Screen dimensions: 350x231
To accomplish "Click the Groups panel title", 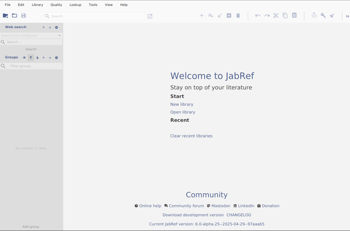I will coord(12,57).
